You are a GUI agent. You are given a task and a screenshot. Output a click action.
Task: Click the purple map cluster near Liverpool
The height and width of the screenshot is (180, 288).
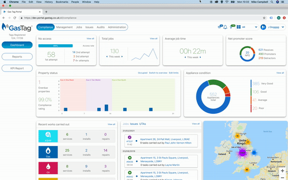(x=242, y=153)
